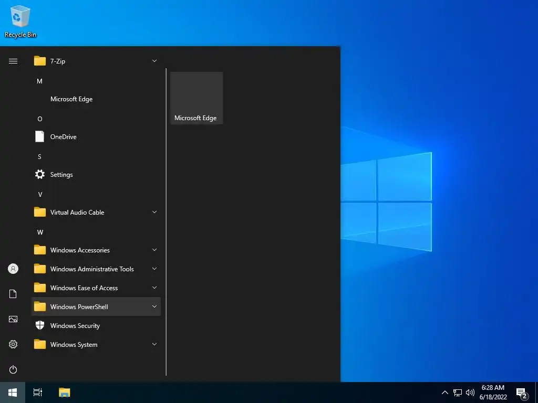Select the Windows System folder name
The image size is (538, 403).
74,344
